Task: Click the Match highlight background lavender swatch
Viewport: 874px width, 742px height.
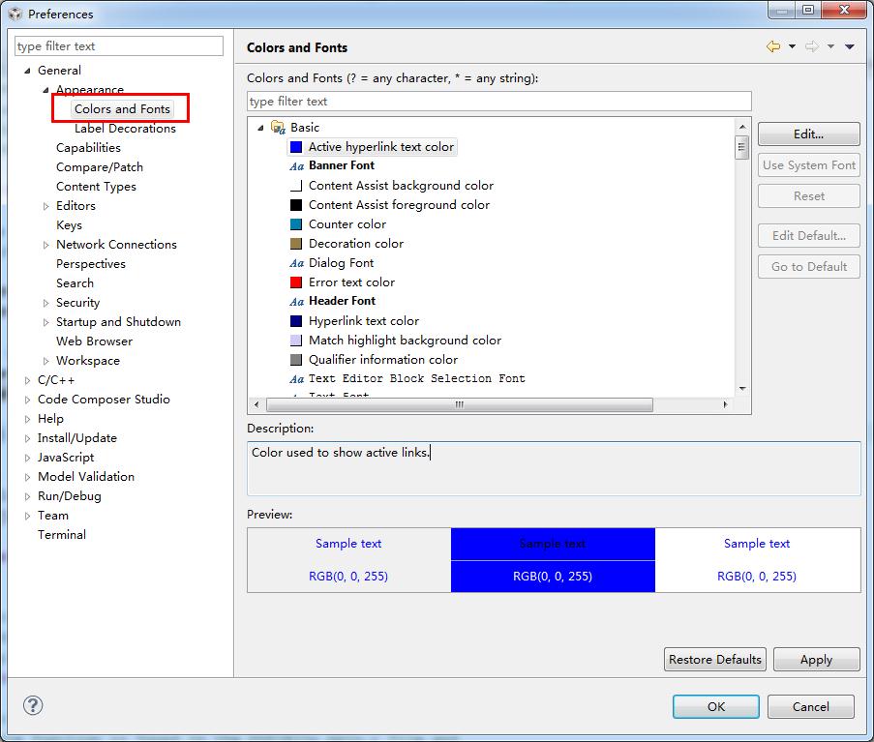Action: (x=296, y=340)
